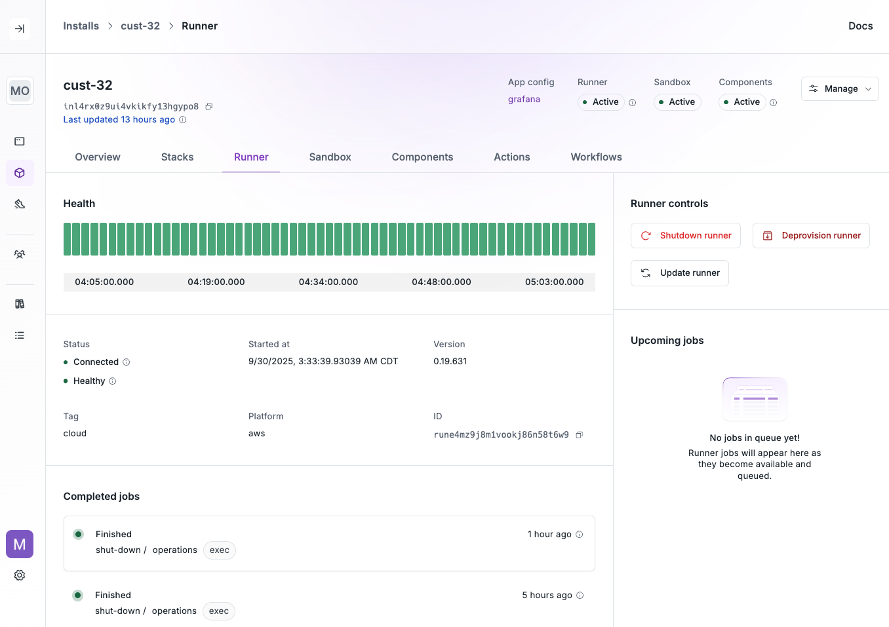
Task: Click a green bar in the Health timeline
Action: coord(328,239)
